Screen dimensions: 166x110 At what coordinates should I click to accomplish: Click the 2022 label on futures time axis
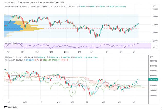click(x=66, y=52)
